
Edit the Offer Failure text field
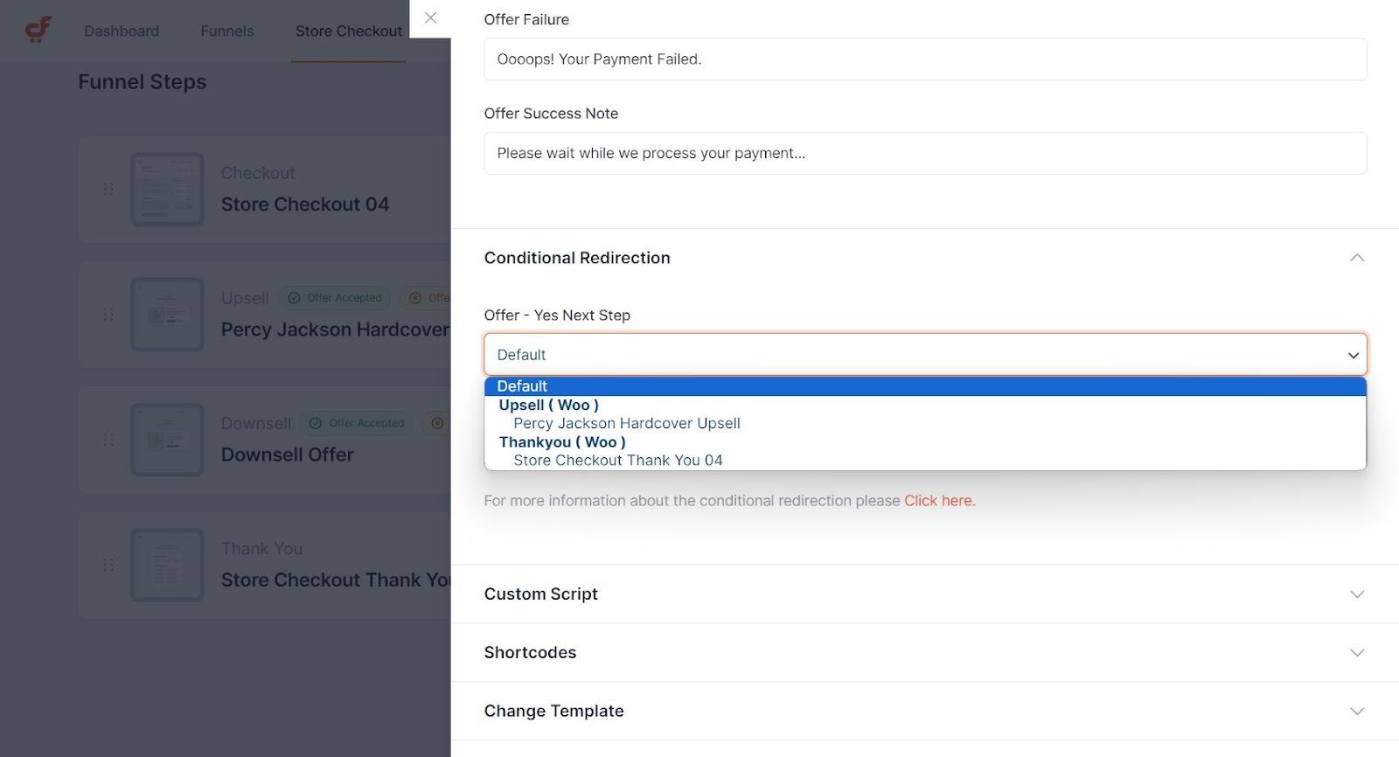[925, 59]
